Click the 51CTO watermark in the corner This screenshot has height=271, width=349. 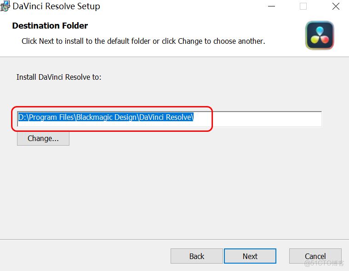(324, 263)
